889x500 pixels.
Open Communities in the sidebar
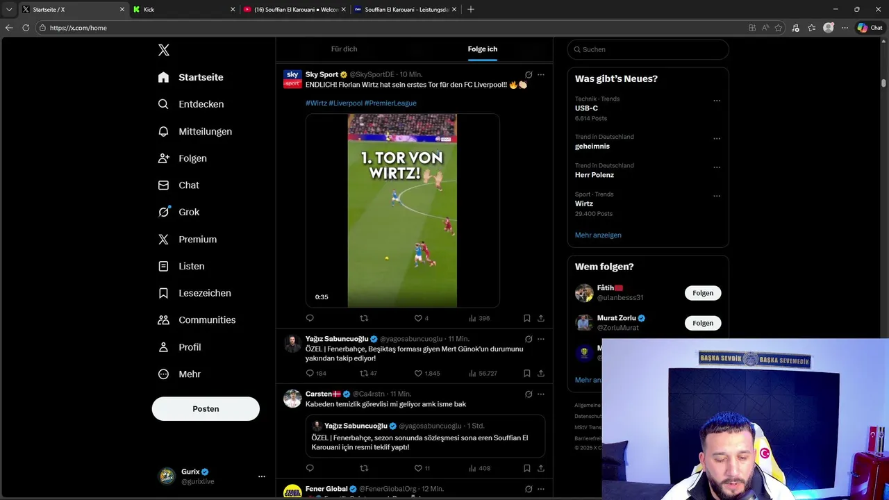click(x=197, y=320)
